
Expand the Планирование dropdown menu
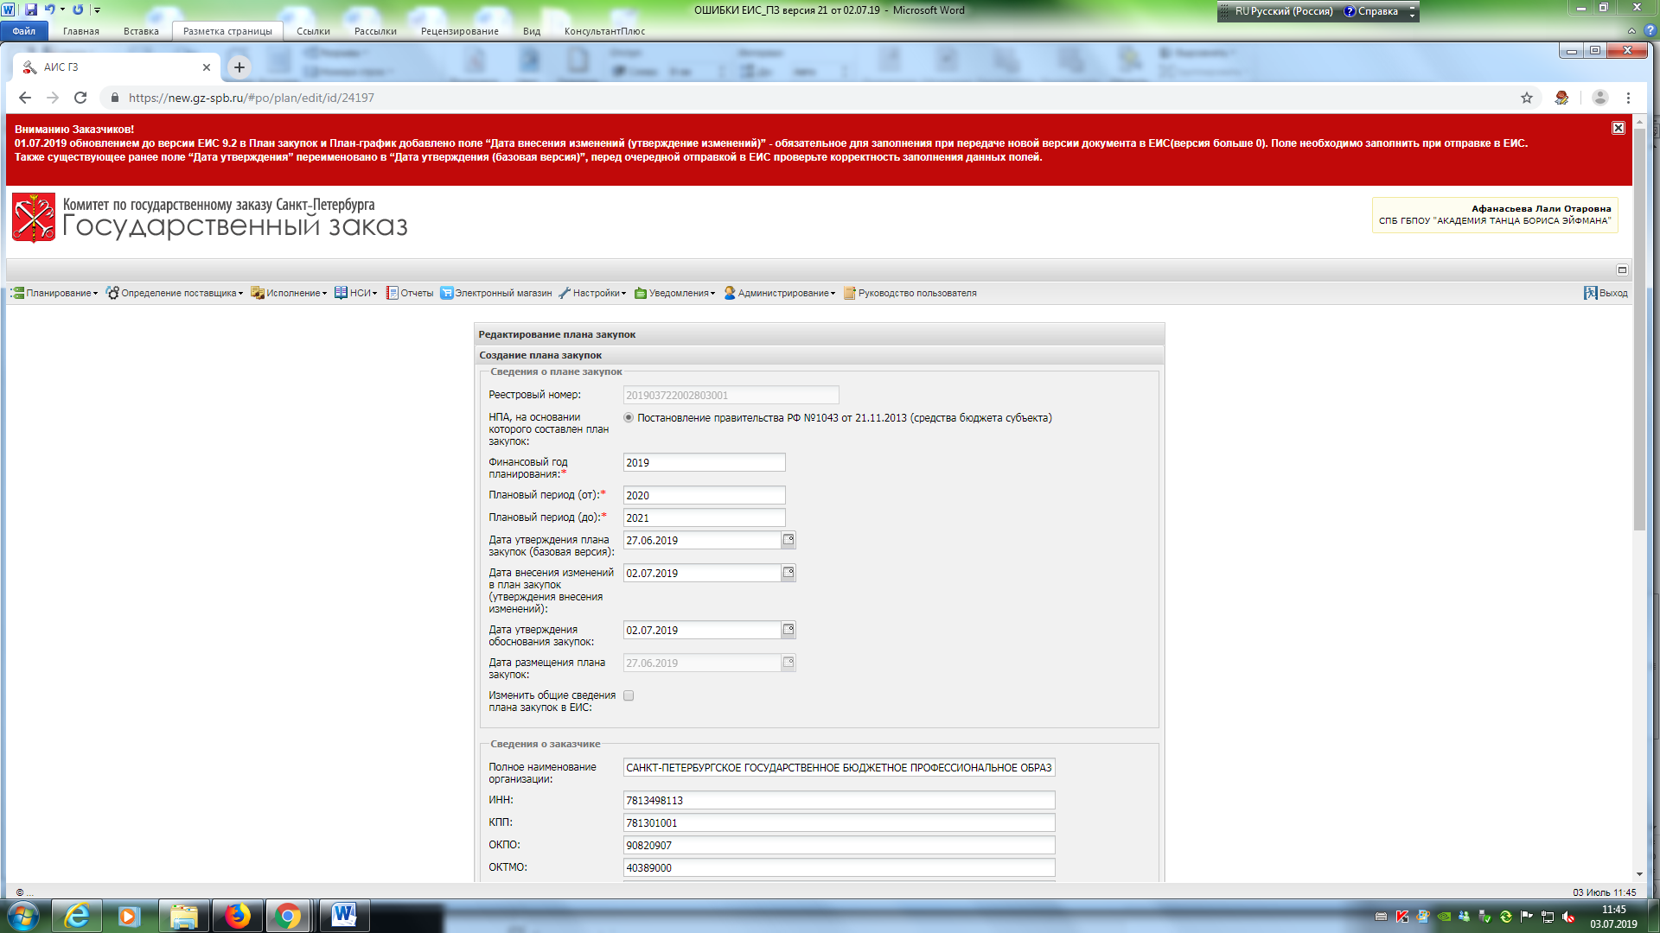click(54, 293)
